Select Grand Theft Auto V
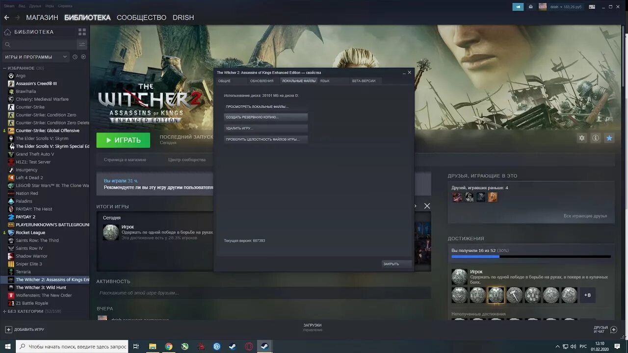This screenshot has height=353, width=628. [35, 154]
